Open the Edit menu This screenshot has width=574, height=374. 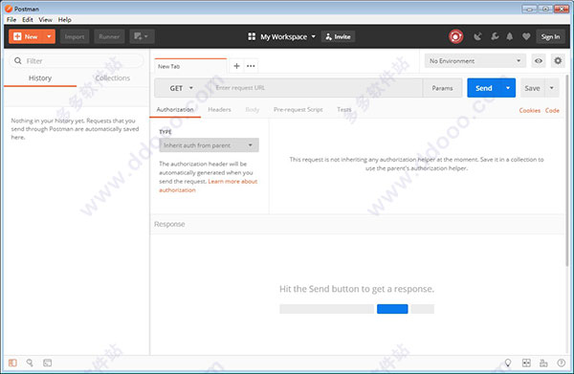tap(28, 19)
